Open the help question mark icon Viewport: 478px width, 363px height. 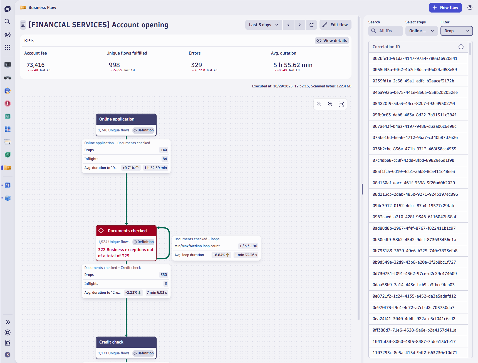470,8
